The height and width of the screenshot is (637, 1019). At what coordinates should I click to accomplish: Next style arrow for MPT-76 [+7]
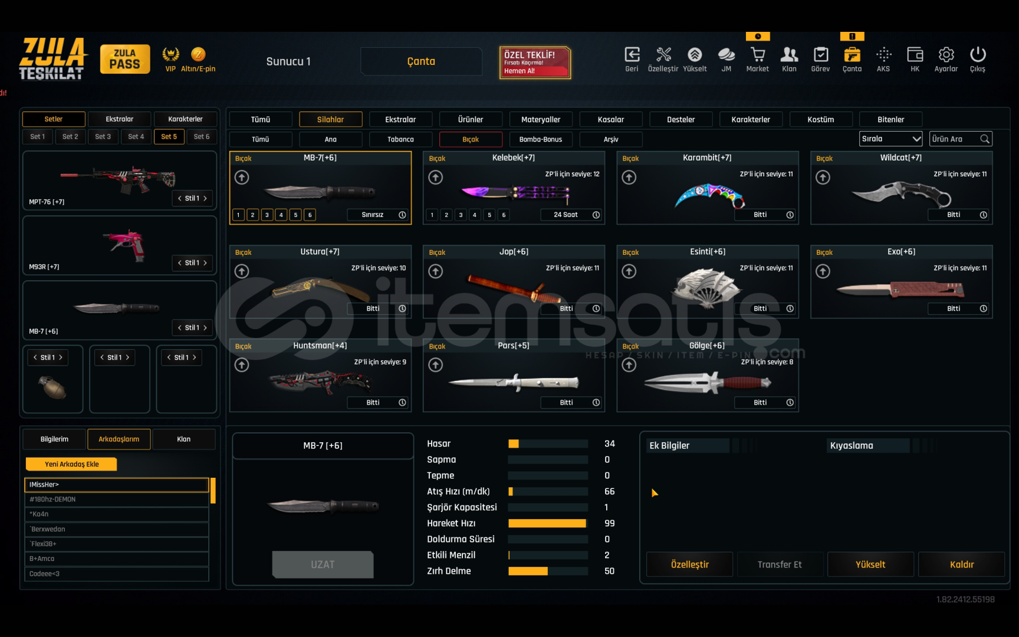(205, 198)
